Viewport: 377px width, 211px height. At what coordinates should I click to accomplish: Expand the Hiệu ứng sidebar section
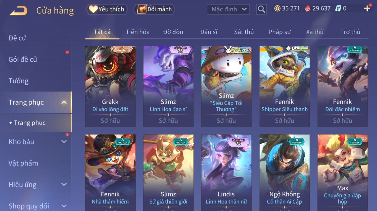(64, 185)
